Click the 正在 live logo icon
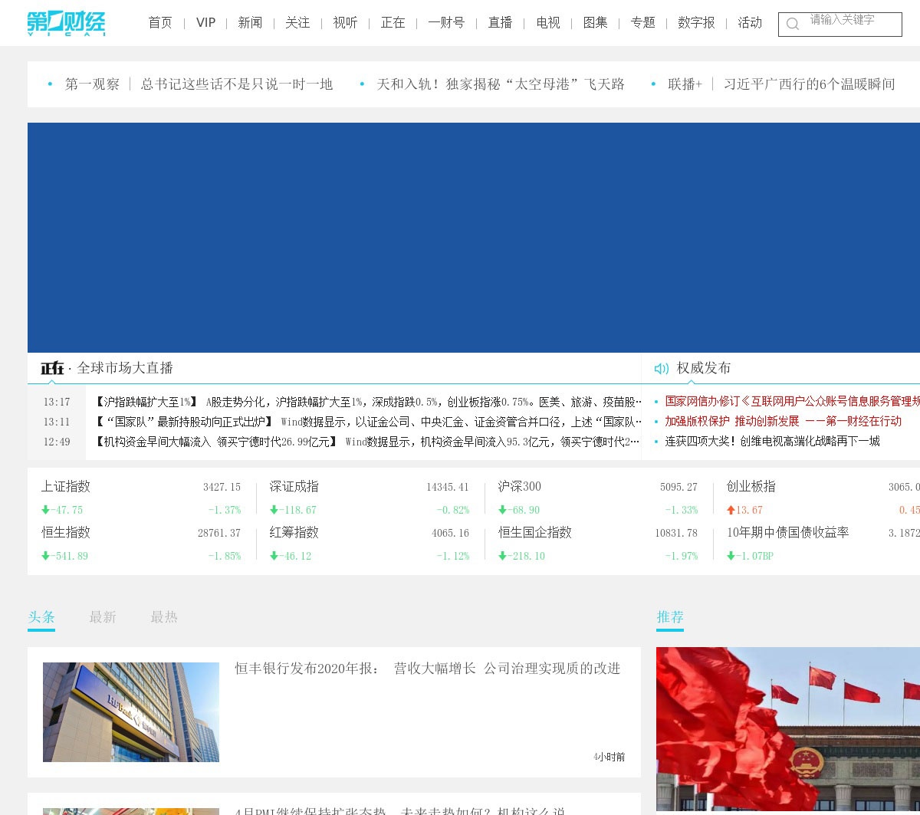Screen dimensions: 920x815 coord(52,368)
